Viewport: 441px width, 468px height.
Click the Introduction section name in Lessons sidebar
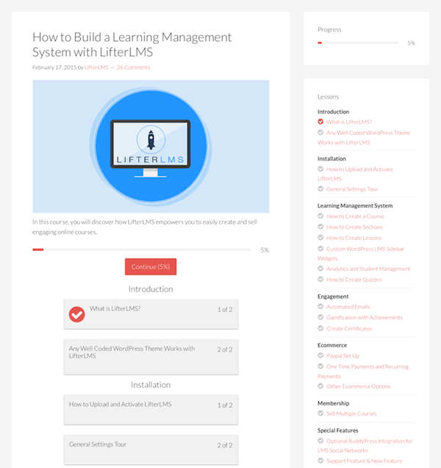333,112
